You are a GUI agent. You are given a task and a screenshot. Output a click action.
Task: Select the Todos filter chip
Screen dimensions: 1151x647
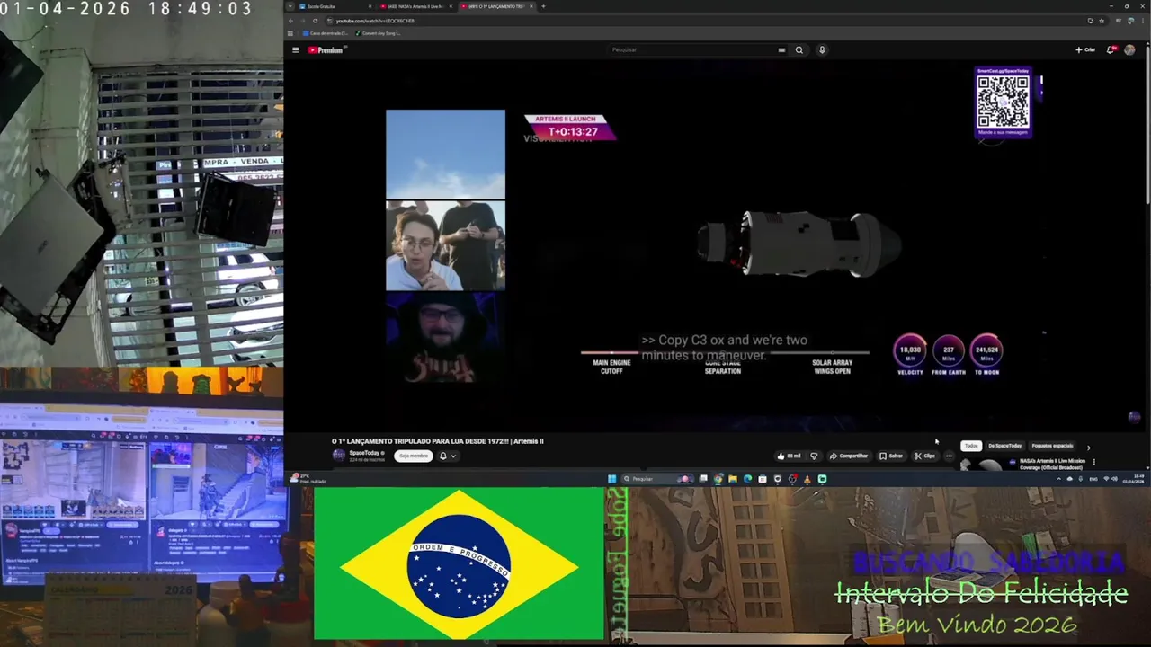point(971,446)
